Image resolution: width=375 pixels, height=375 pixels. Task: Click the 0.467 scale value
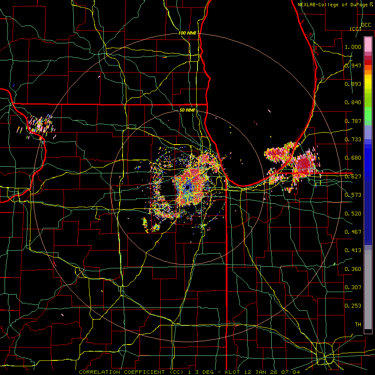[353, 232]
